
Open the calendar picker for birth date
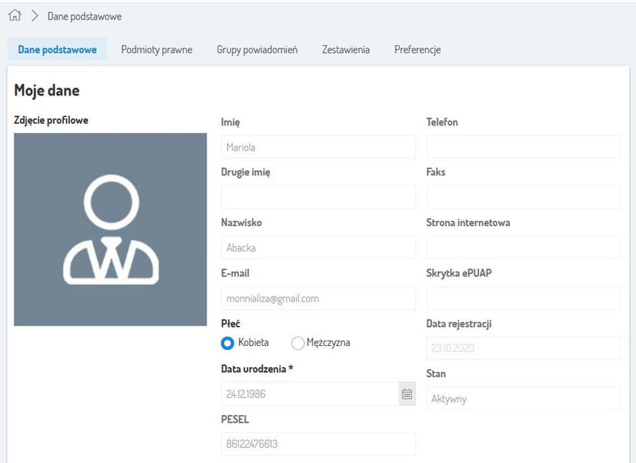[x=407, y=394]
